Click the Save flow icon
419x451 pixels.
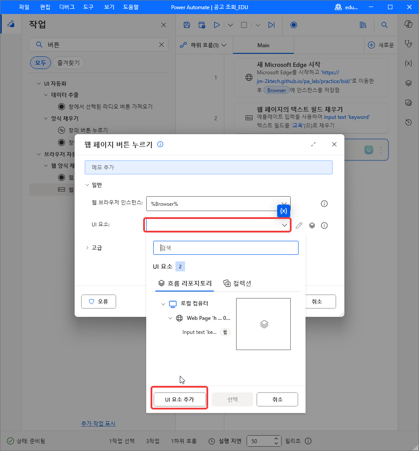[187, 25]
